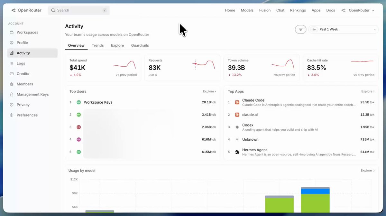Click the RK user avatar
The height and width of the screenshot is (216, 386).
pyautogui.click(x=78, y=139)
